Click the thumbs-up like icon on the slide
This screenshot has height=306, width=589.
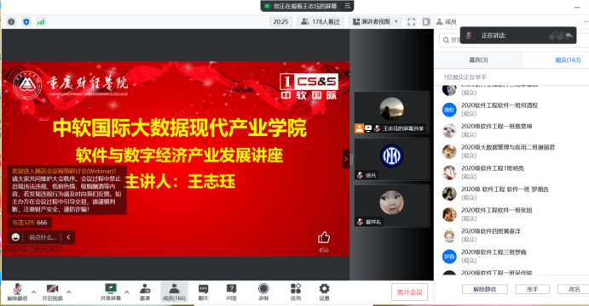pos(323,237)
